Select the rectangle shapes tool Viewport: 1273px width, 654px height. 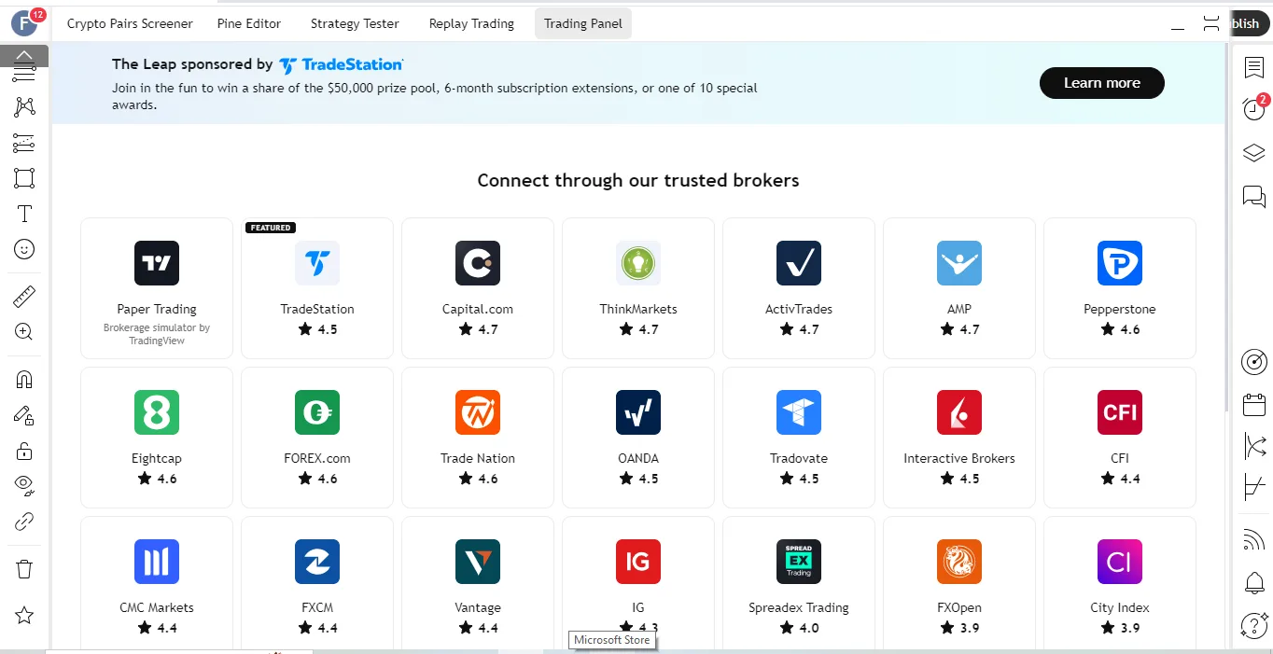coord(24,178)
